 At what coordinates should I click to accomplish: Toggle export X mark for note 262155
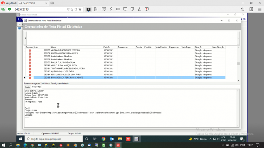click(x=30, y=51)
